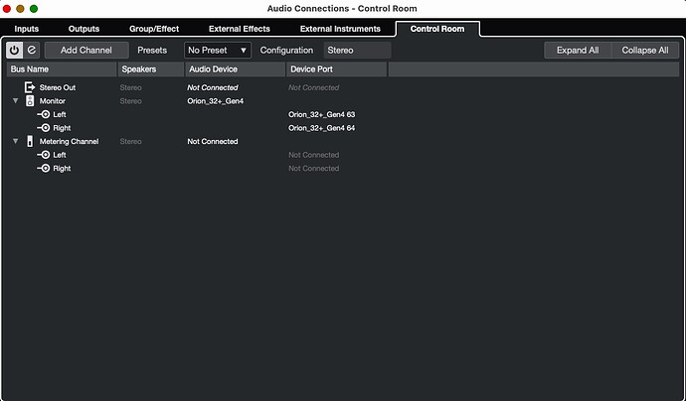Click Stereo speakers cell for Monitor
Screen dimensions: 686x401
tap(131, 101)
